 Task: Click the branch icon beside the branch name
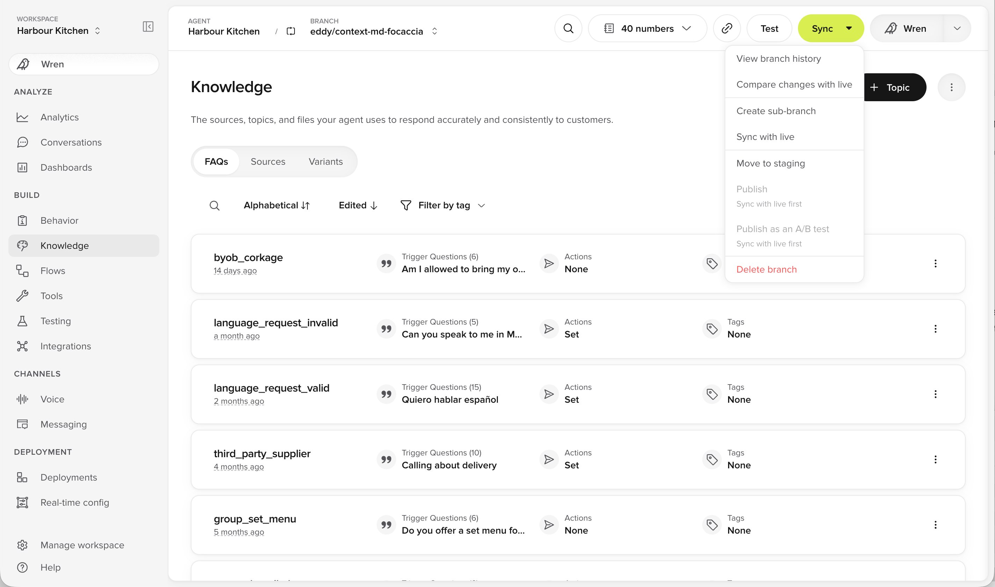(291, 31)
